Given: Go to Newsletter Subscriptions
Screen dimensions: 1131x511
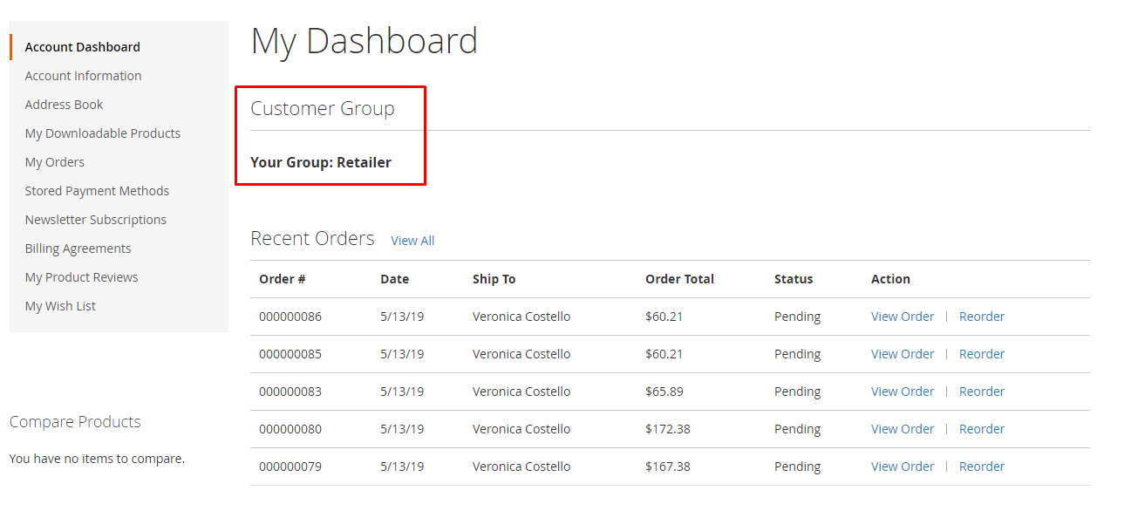Looking at the screenshot, I should coord(95,220).
